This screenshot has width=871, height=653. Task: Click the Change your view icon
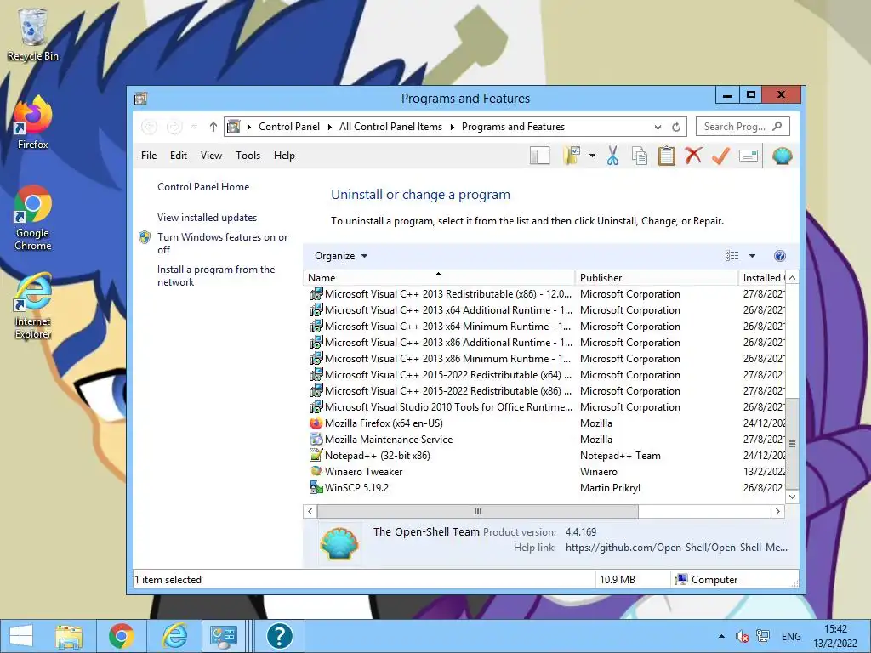[x=732, y=256]
